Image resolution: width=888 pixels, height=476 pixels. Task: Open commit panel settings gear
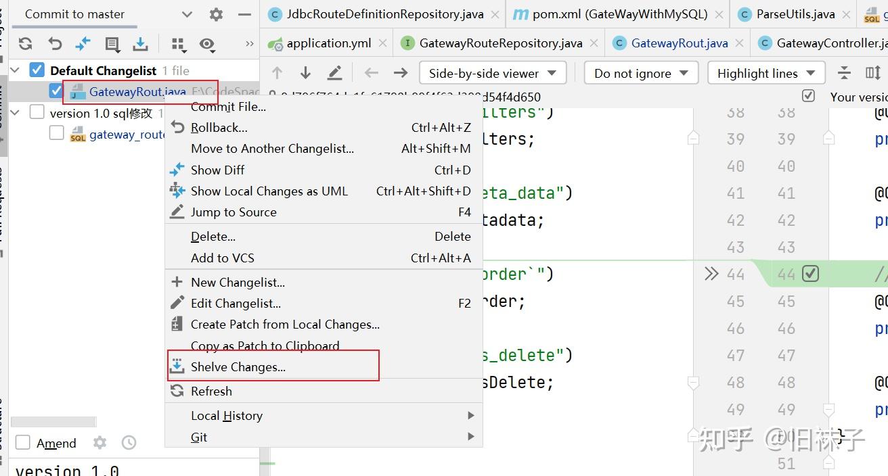coord(216,14)
